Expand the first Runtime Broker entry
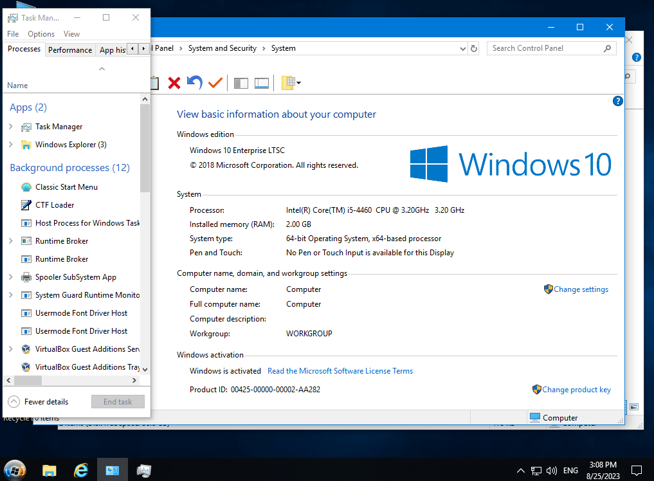The width and height of the screenshot is (654, 481). pos(11,240)
